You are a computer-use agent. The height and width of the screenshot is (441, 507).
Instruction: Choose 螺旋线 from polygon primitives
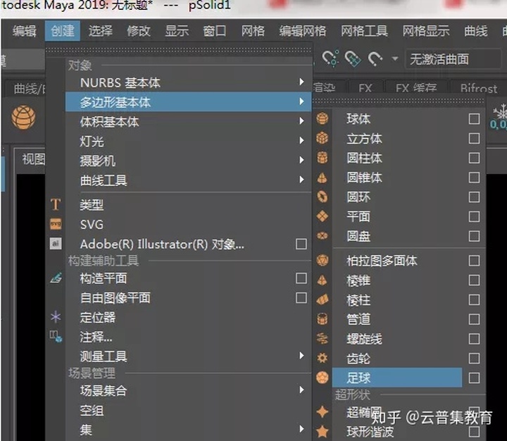click(365, 339)
